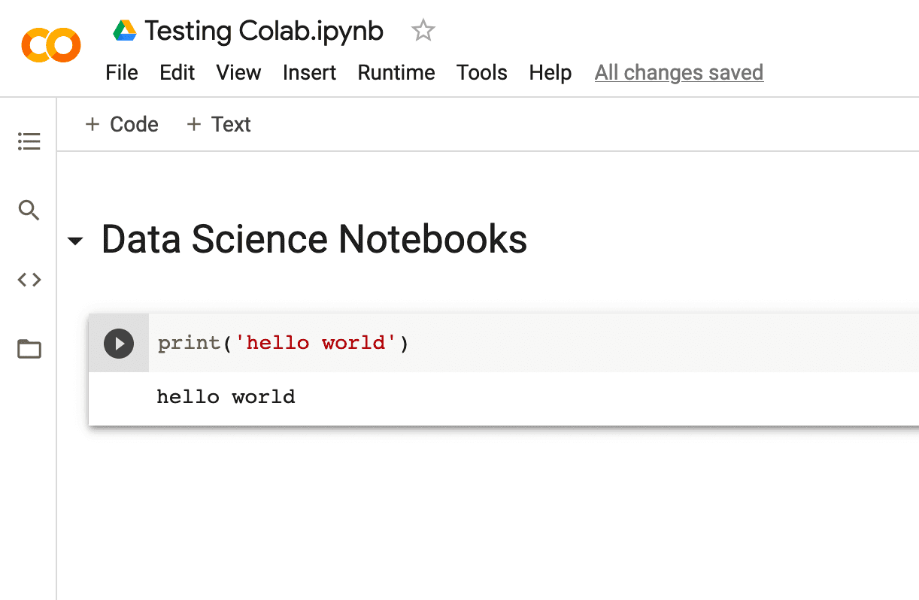Star the Testing Colab notebook
The height and width of the screenshot is (600, 919).
[x=423, y=30]
